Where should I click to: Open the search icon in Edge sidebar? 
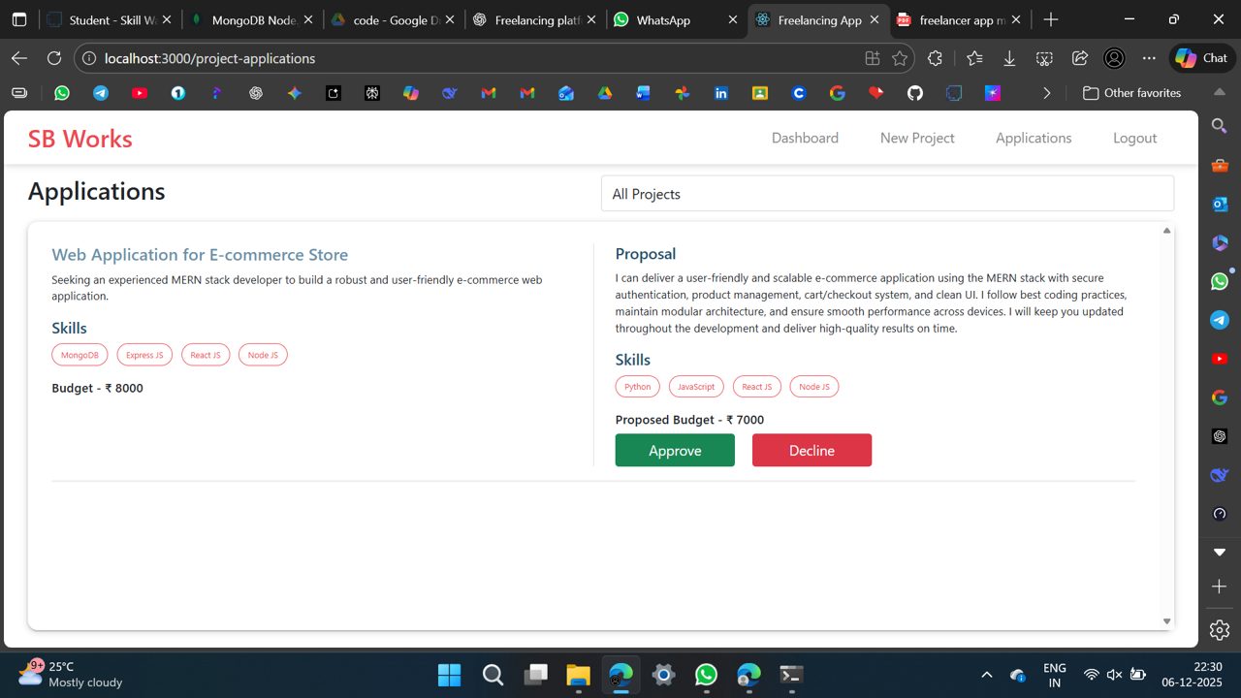[1220, 125]
